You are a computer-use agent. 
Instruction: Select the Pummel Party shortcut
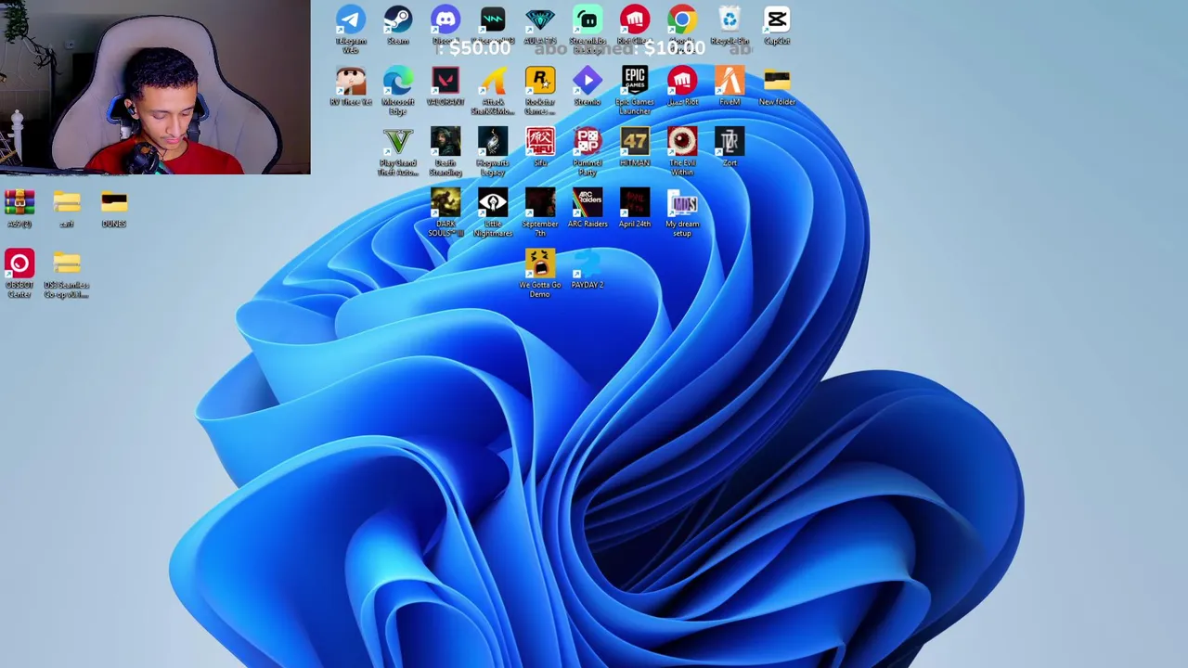coord(588,151)
